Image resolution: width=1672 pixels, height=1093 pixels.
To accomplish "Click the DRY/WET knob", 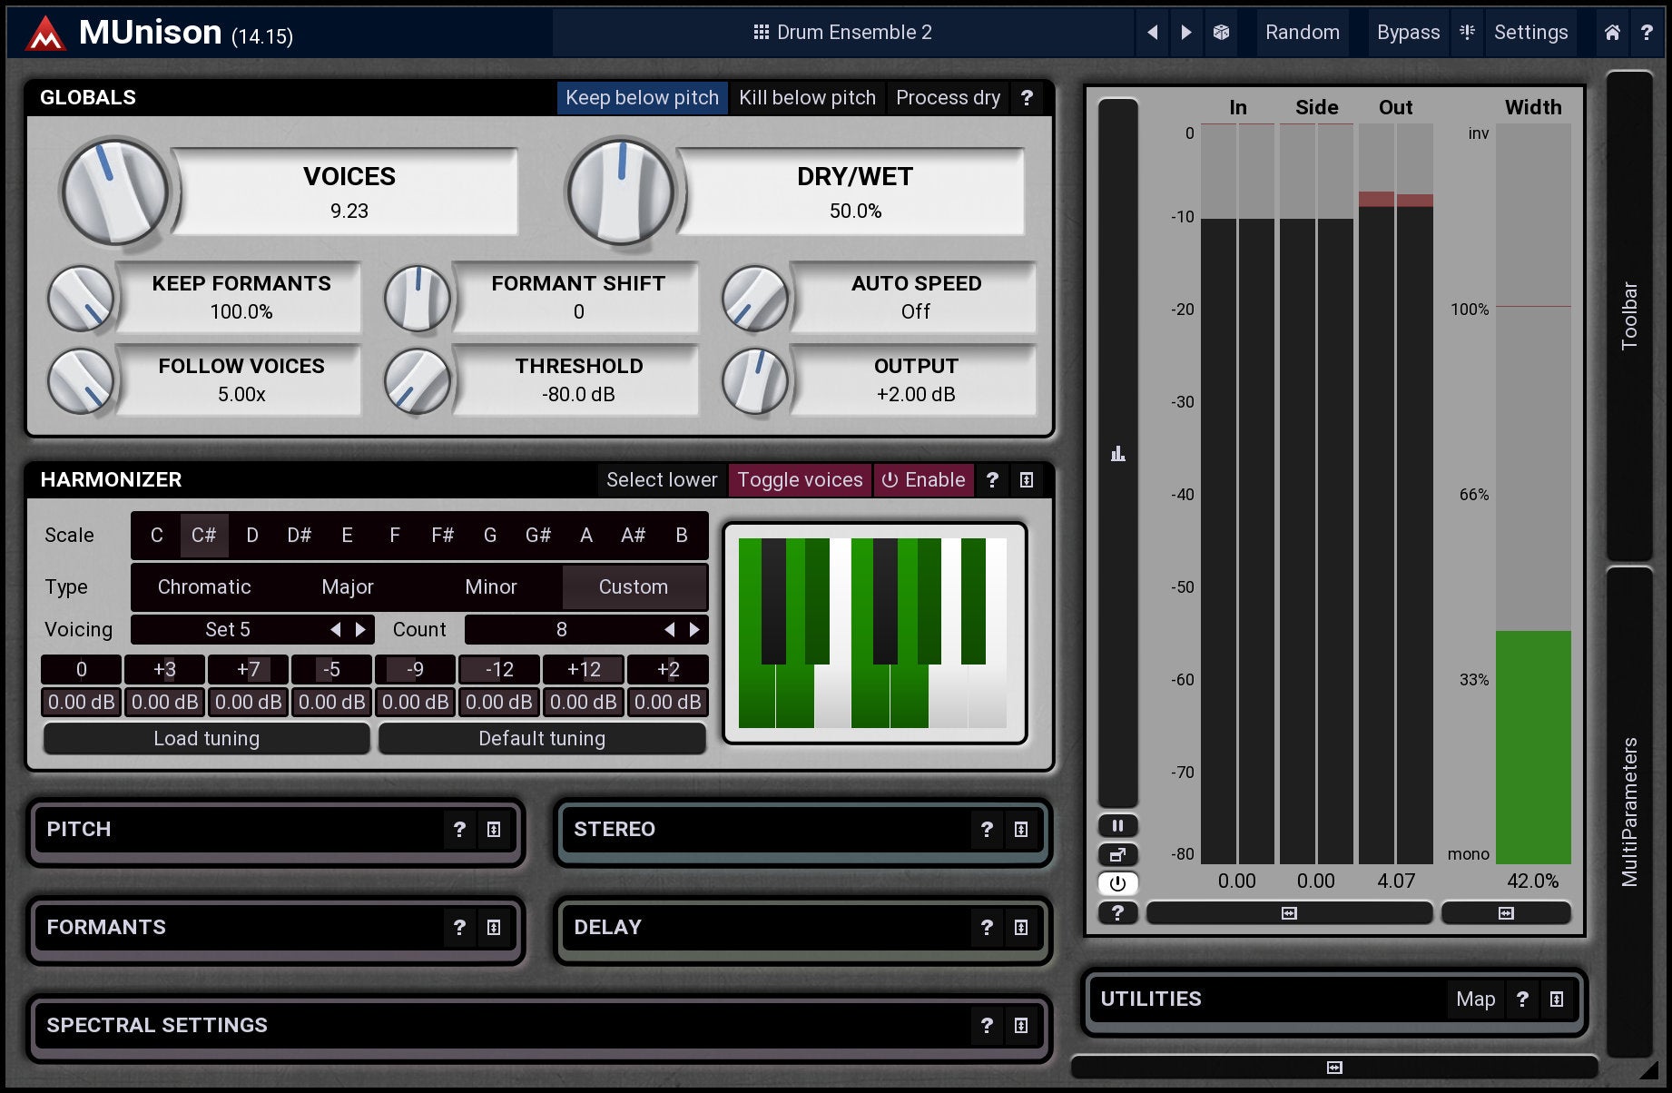I will point(621,192).
